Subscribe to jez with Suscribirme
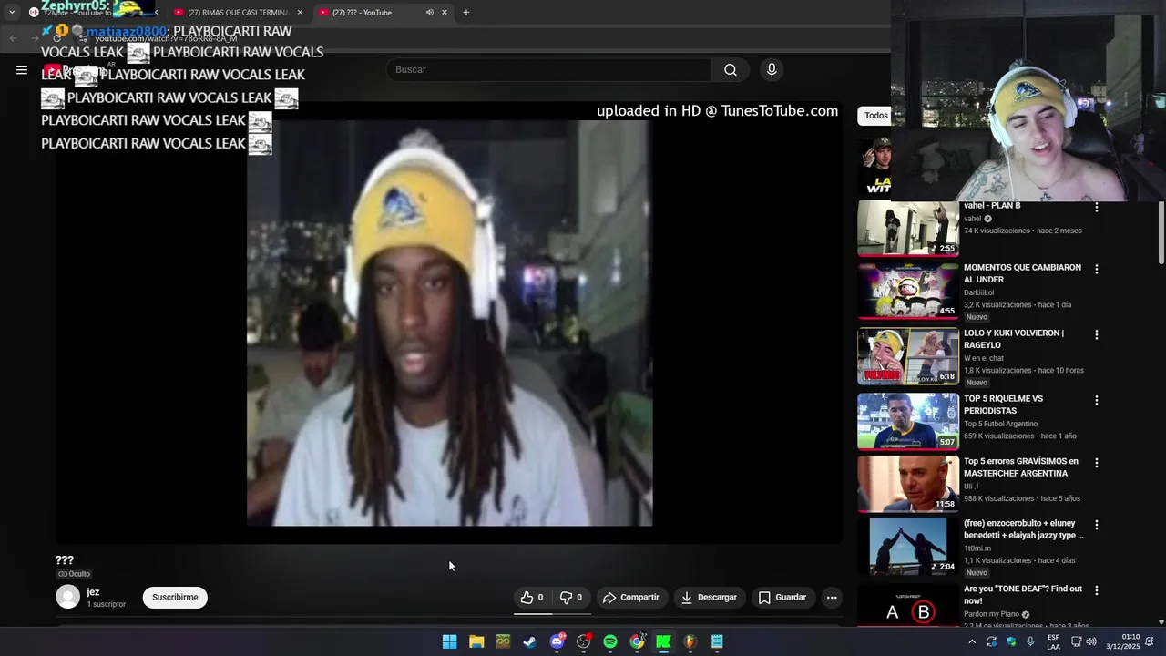The width and height of the screenshot is (1166, 656). [175, 598]
